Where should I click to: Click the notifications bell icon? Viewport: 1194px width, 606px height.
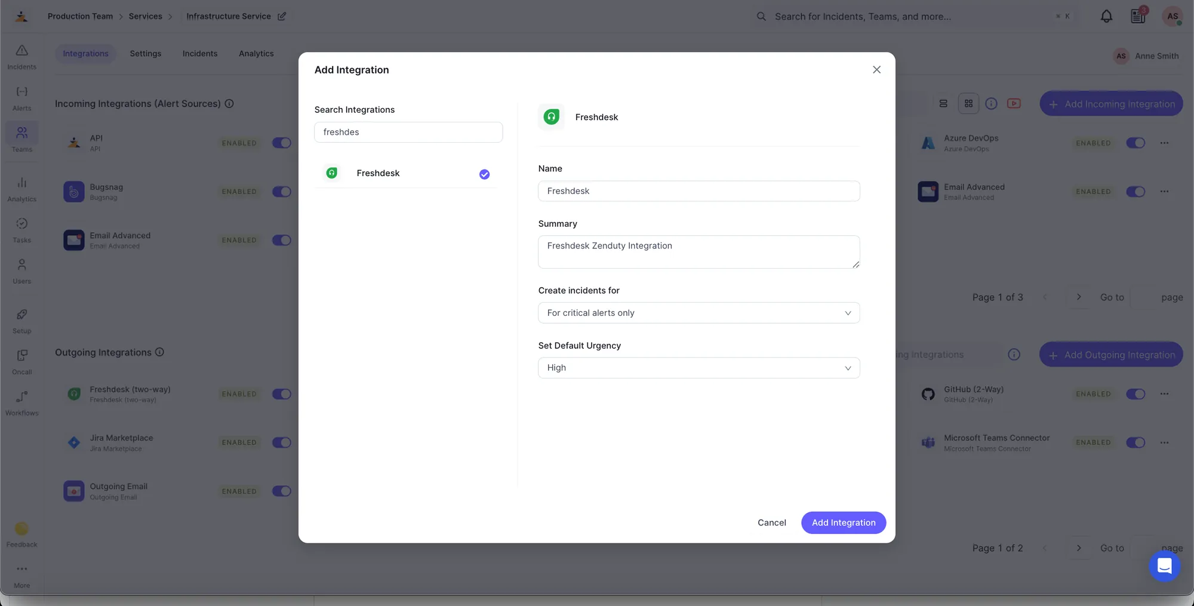(x=1106, y=16)
